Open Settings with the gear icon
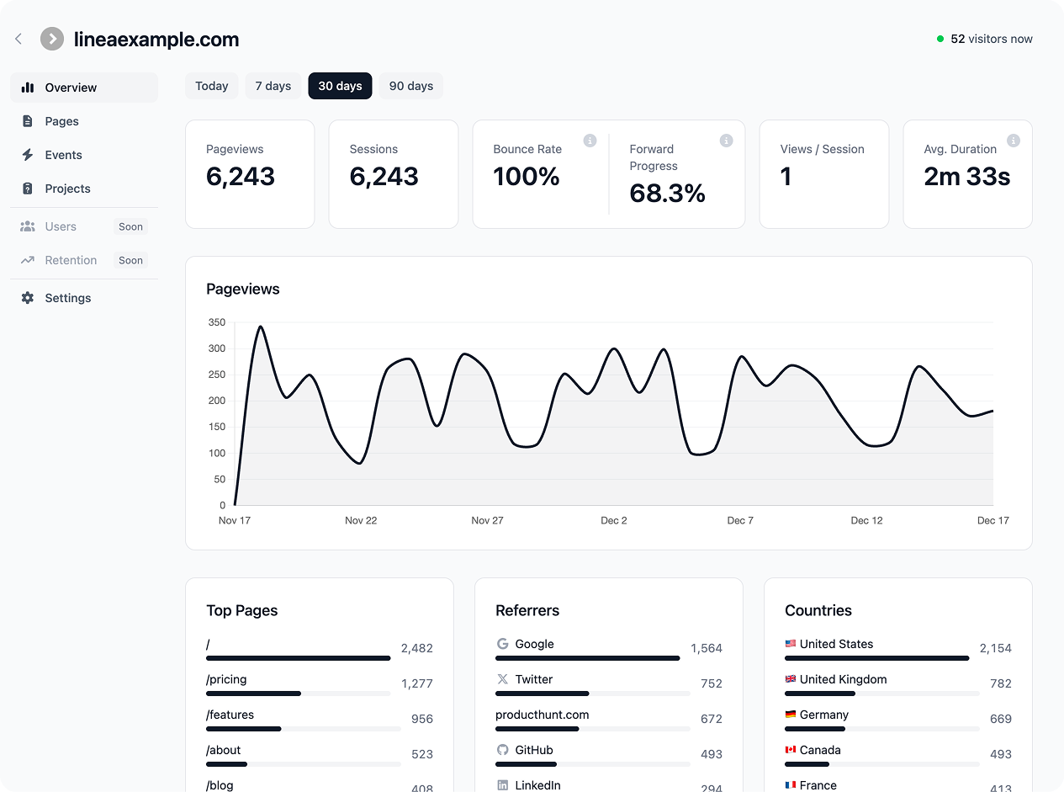The height and width of the screenshot is (792, 1064). (x=28, y=298)
